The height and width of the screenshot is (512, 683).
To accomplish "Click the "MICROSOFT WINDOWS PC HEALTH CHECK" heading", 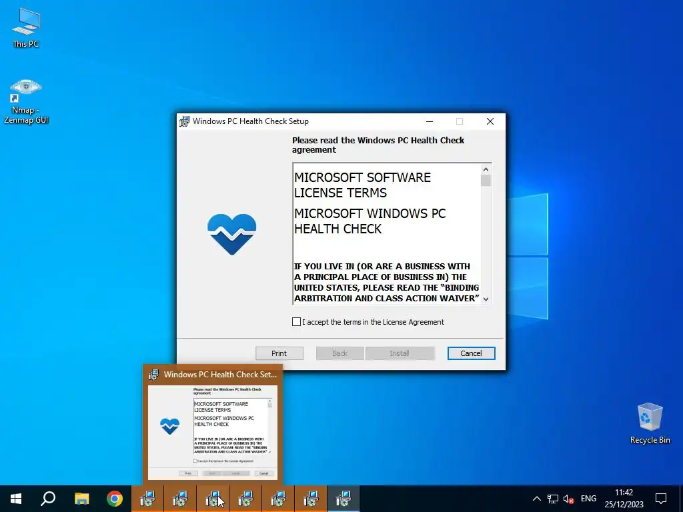I will [x=370, y=221].
